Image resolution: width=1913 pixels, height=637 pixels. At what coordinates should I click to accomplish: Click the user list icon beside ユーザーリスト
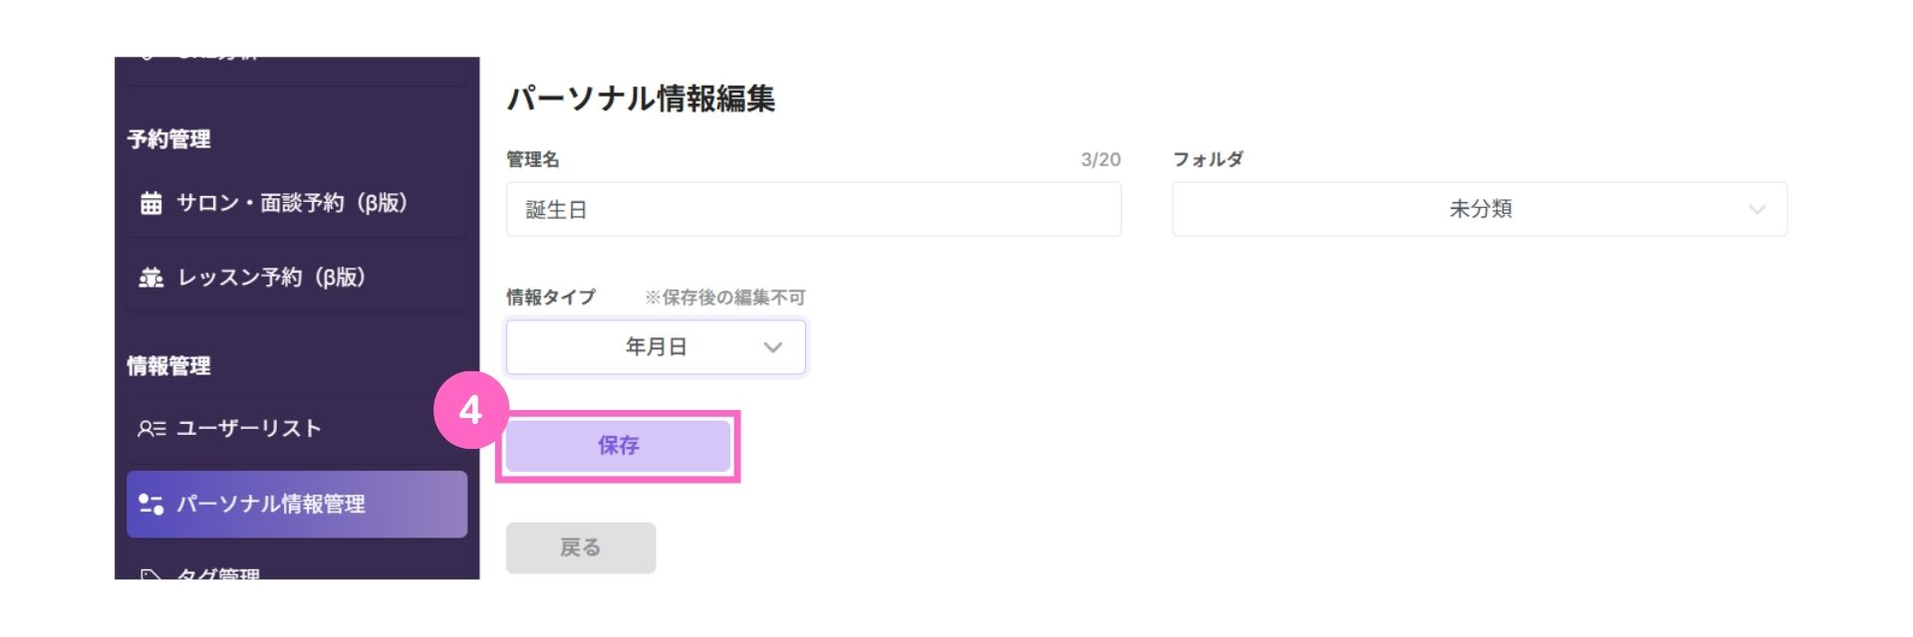coord(150,429)
